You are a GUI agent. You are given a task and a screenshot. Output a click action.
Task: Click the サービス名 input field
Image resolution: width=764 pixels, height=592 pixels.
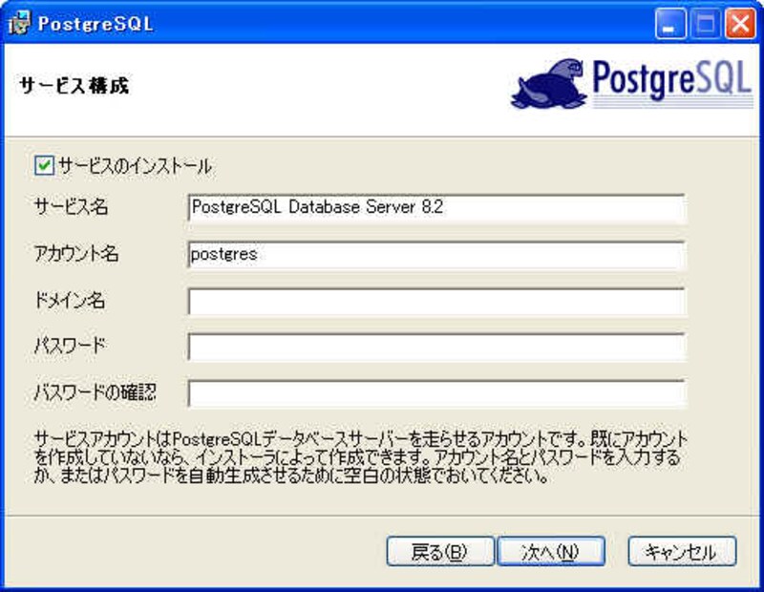(436, 208)
